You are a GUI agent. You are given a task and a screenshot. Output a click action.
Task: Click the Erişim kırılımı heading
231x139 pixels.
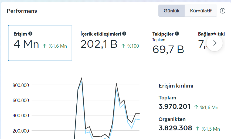[176, 86]
